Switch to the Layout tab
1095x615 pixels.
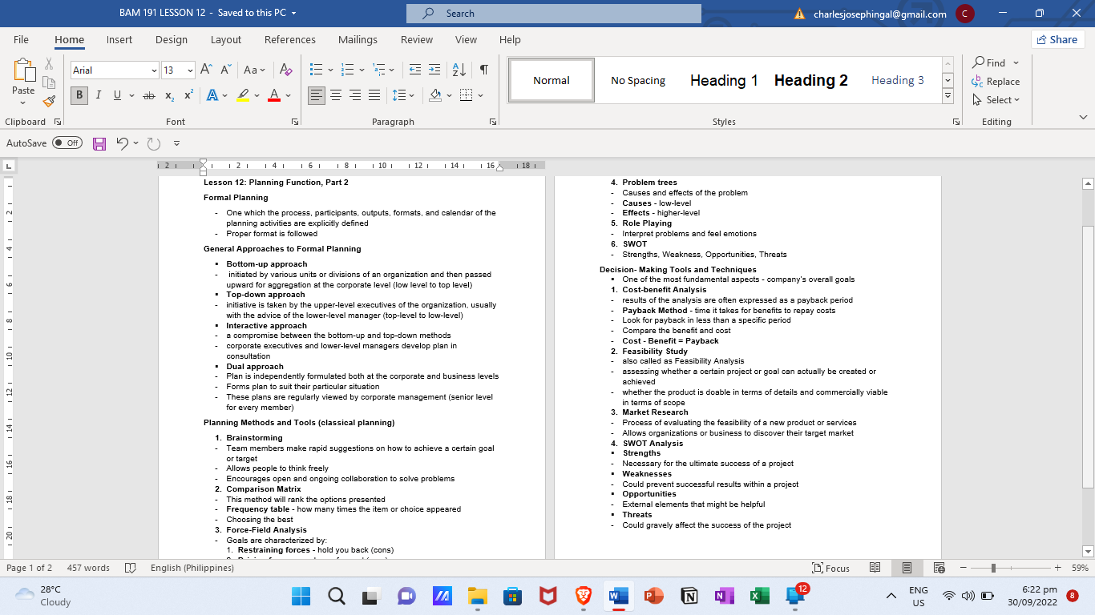tap(226, 39)
